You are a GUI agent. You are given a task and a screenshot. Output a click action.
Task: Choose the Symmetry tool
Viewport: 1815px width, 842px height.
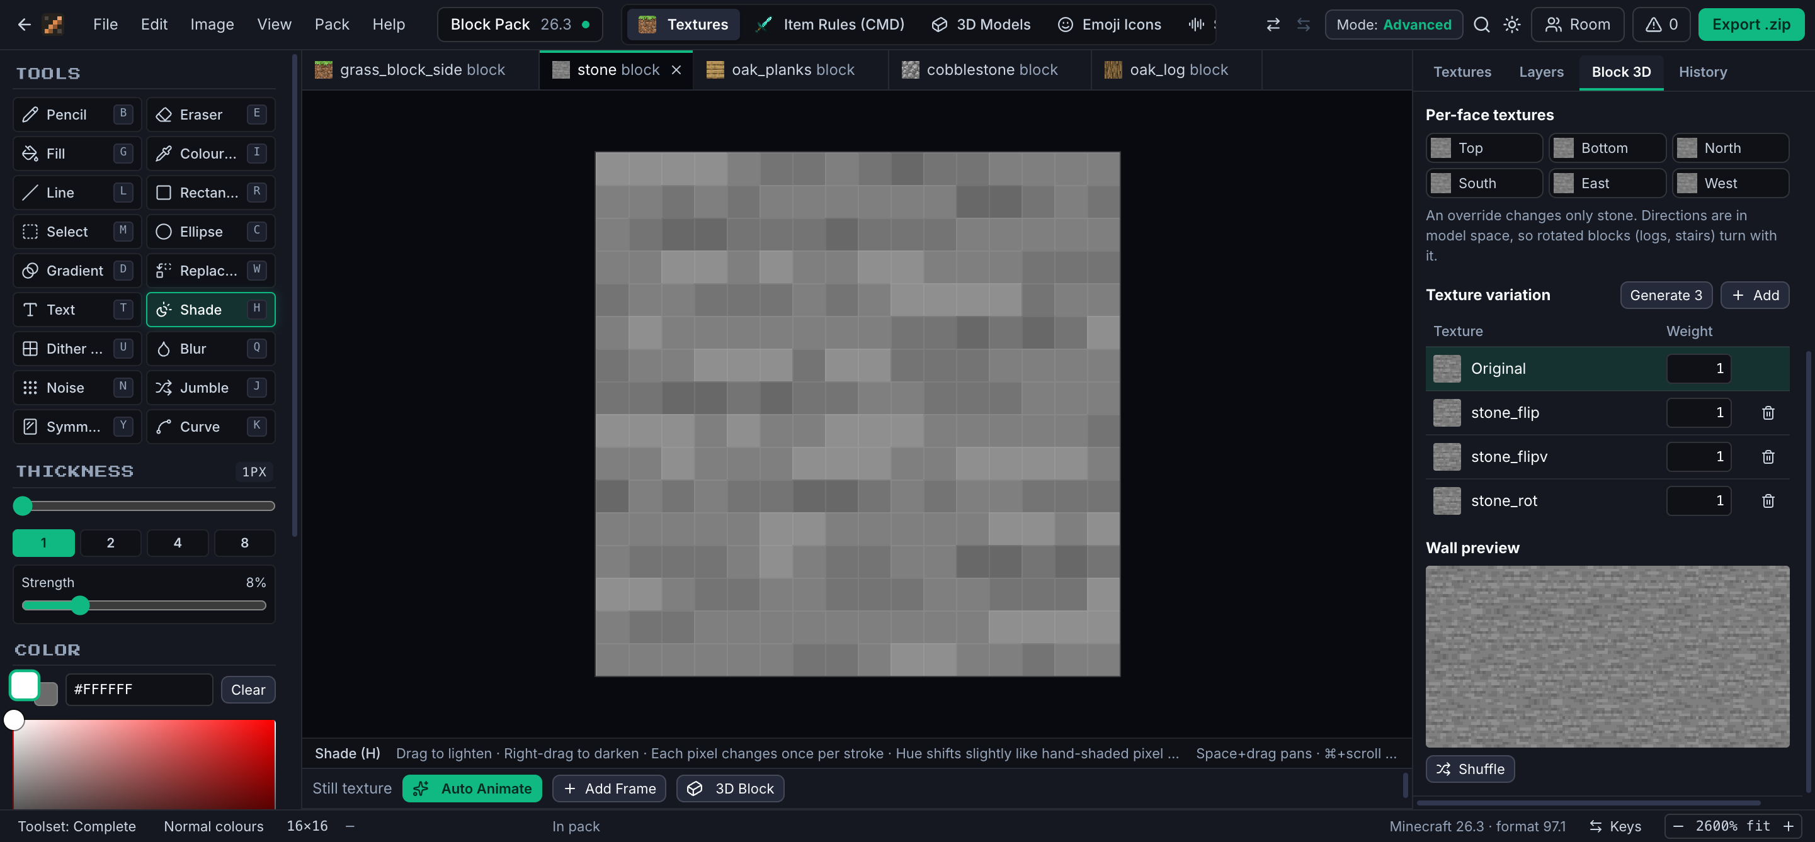(77, 427)
